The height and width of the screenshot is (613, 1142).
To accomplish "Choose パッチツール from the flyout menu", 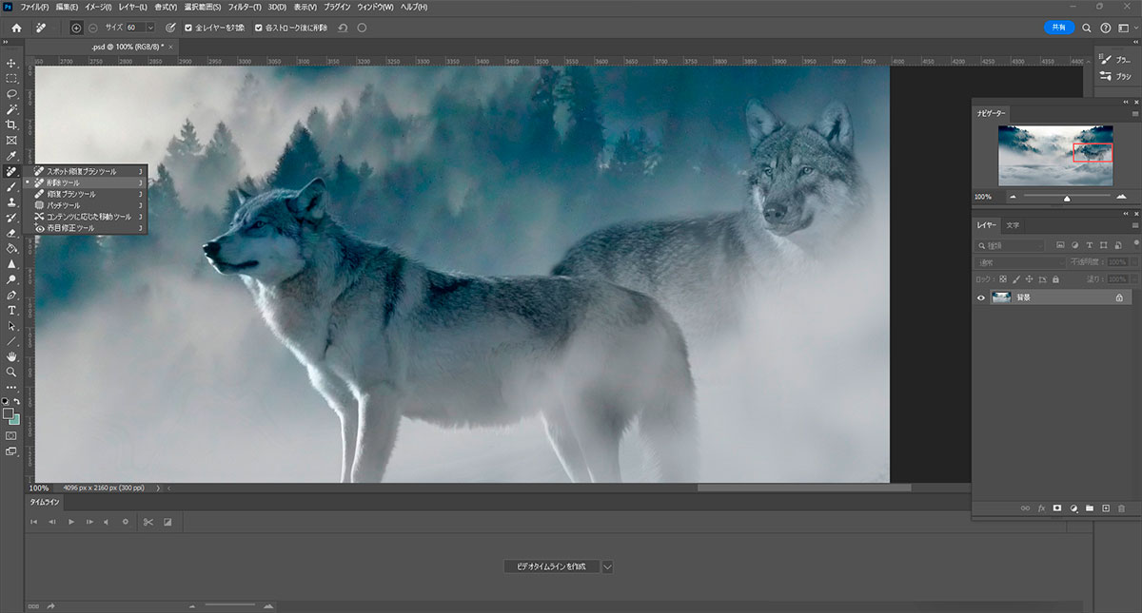I will [64, 205].
